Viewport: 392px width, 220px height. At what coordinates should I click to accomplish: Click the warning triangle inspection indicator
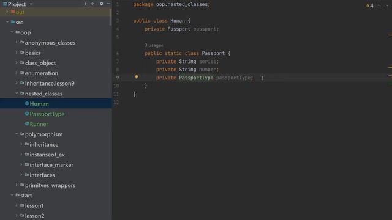click(367, 5)
